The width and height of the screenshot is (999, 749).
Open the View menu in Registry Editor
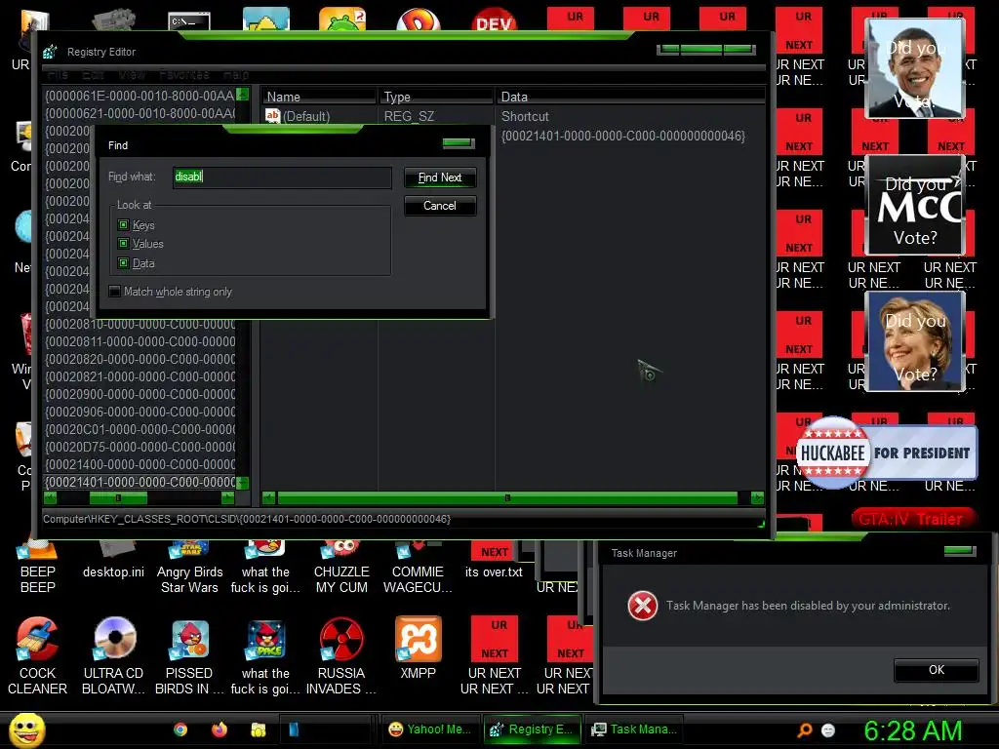click(132, 74)
